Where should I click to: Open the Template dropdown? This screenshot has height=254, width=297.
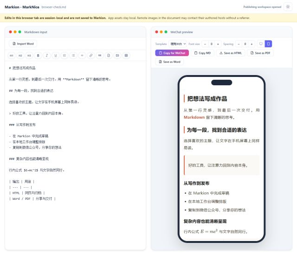178,44
